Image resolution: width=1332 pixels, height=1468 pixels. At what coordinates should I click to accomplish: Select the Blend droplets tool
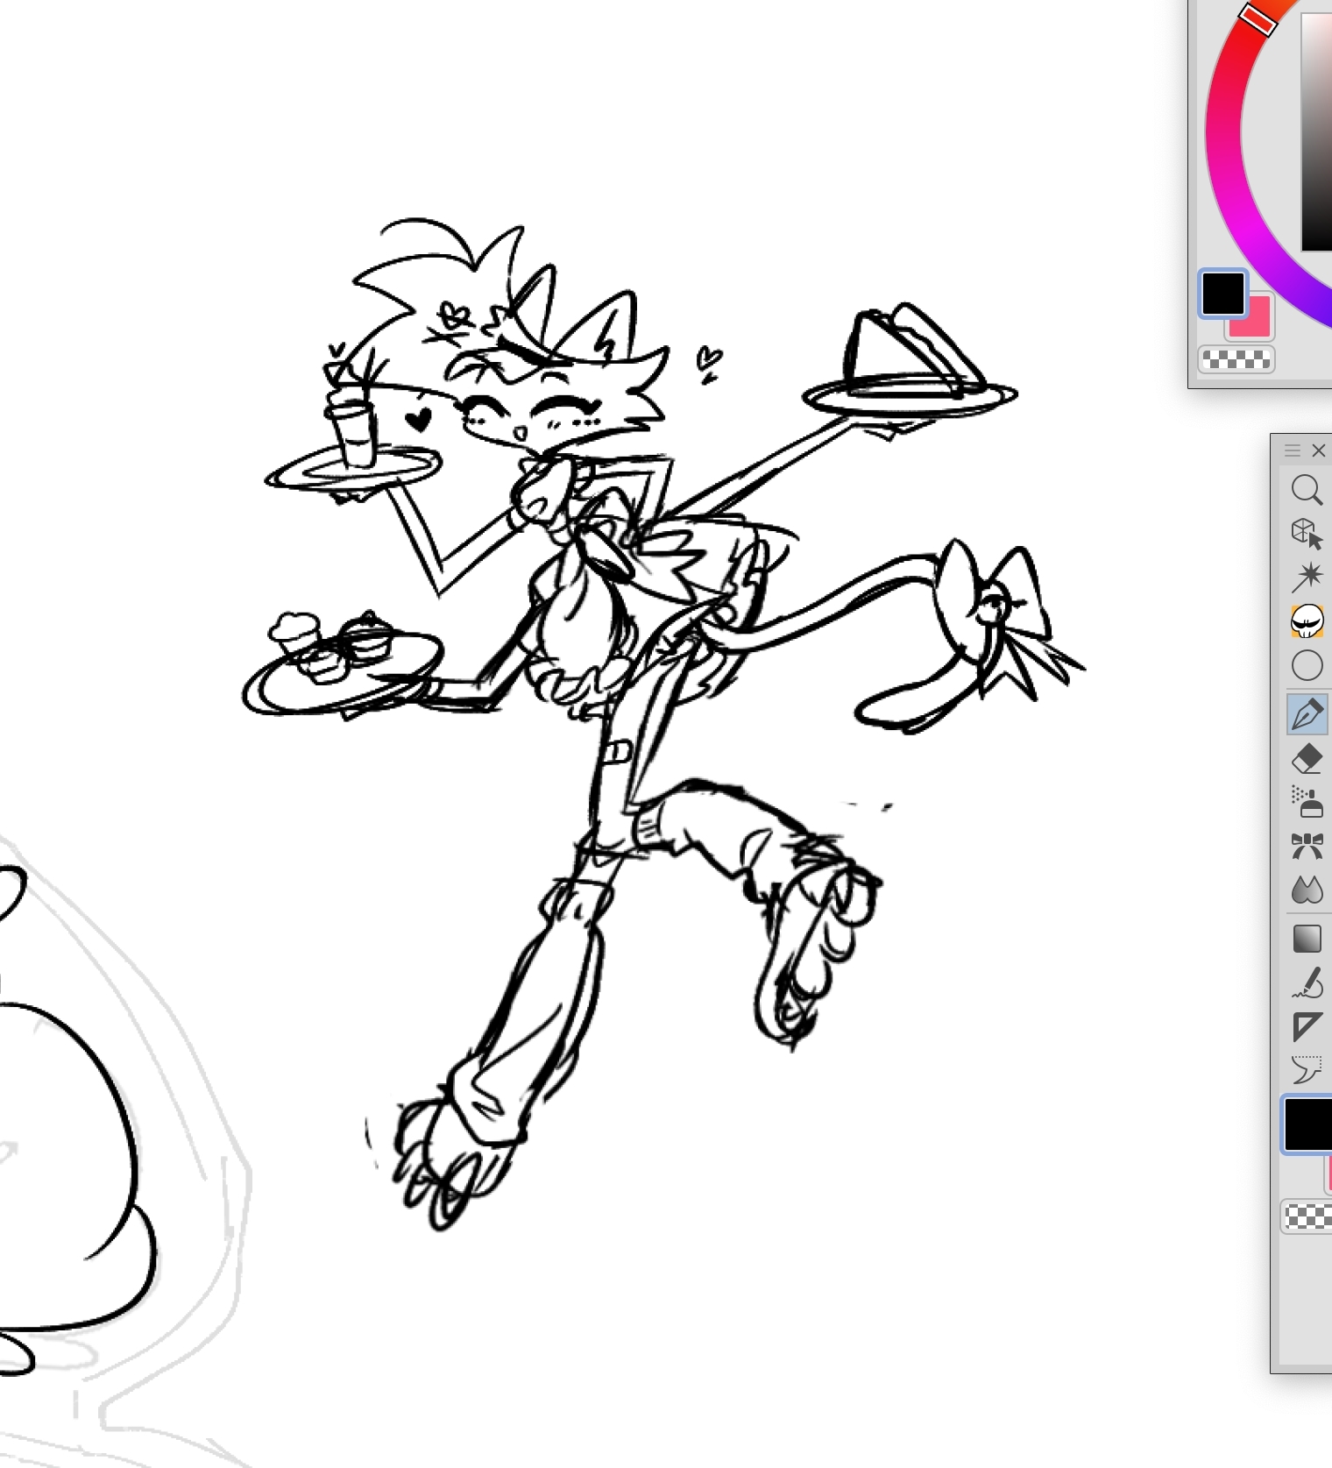click(x=1307, y=890)
